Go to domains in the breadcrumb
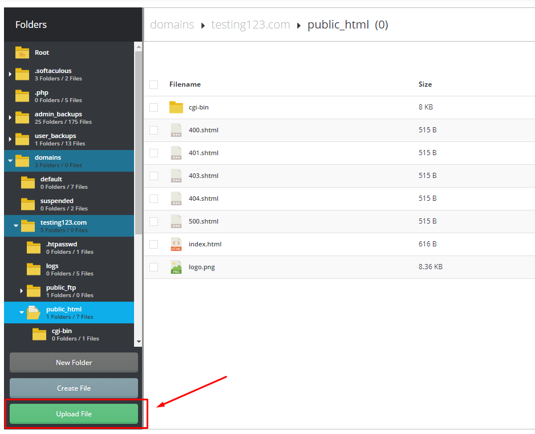This screenshot has height=434, width=535. 172,25
